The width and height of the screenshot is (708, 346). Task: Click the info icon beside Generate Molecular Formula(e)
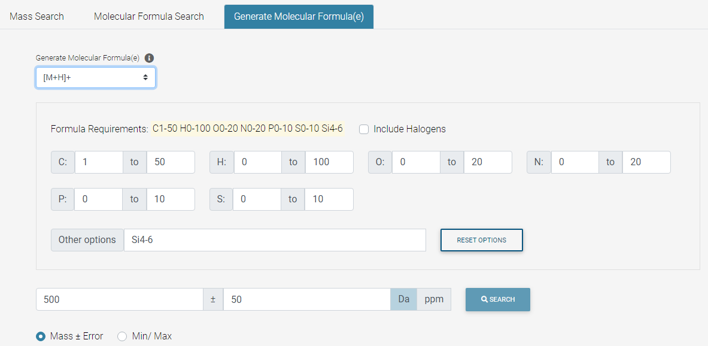150,58
